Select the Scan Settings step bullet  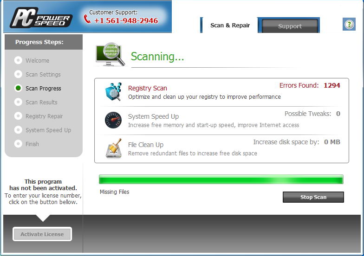click(18, 74)
